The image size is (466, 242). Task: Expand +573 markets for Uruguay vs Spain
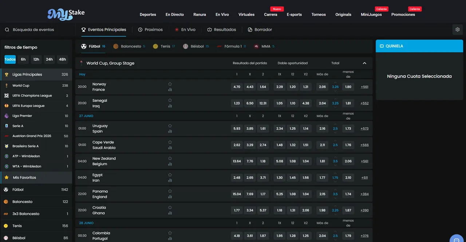coord(364,129)
